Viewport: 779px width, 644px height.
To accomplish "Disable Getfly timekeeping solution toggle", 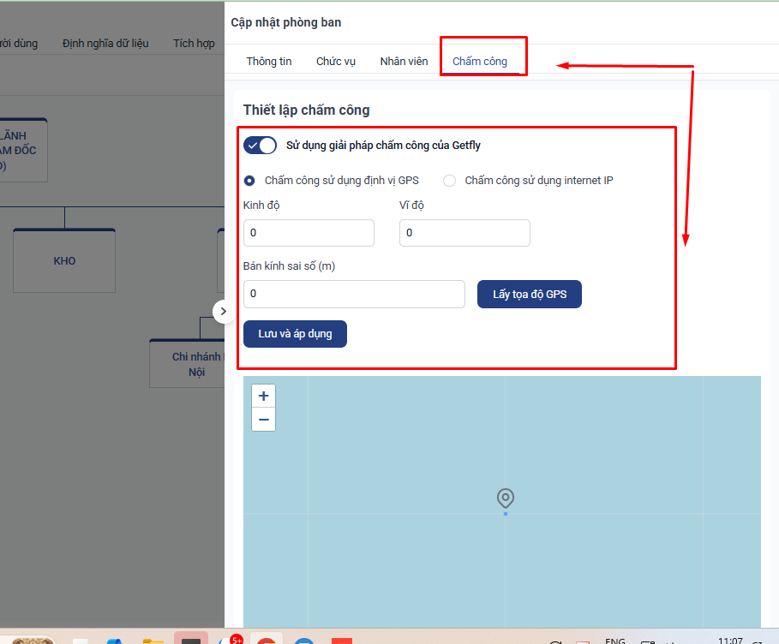I will 260,146.
